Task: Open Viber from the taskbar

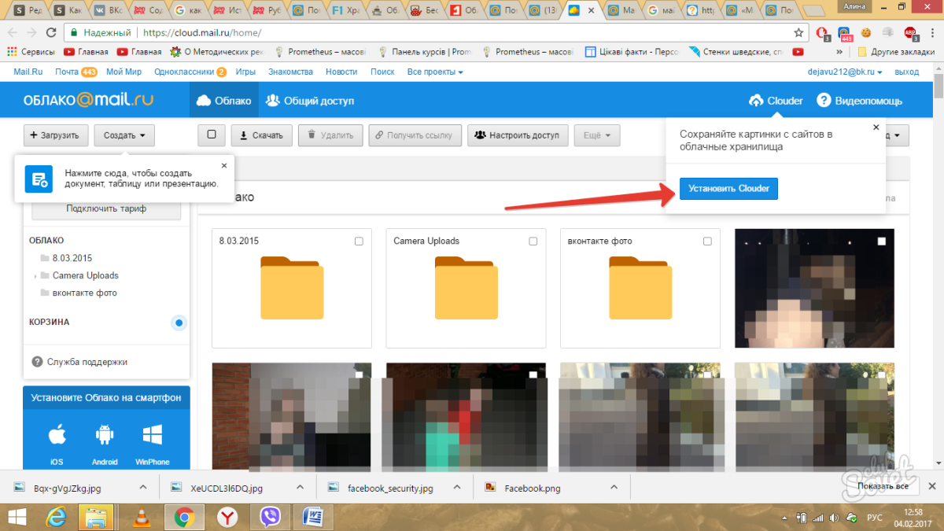Action: coord(271,517)
